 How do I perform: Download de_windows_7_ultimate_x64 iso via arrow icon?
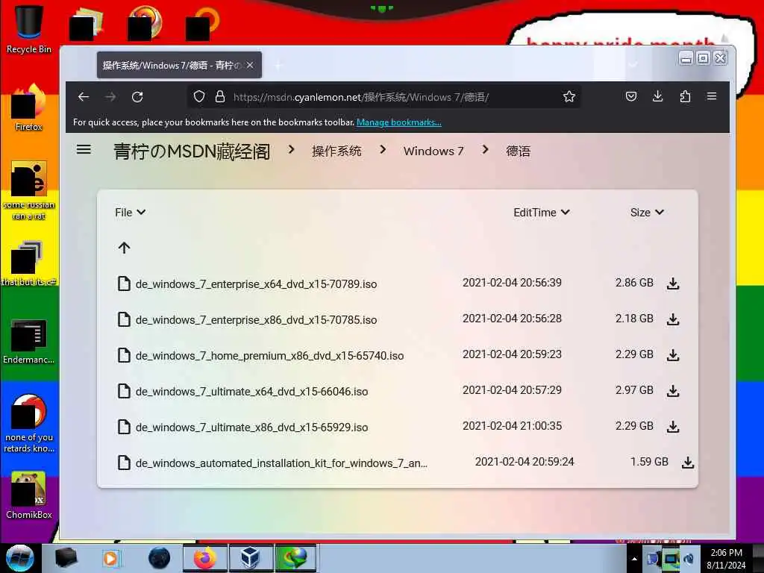(673, 391)
